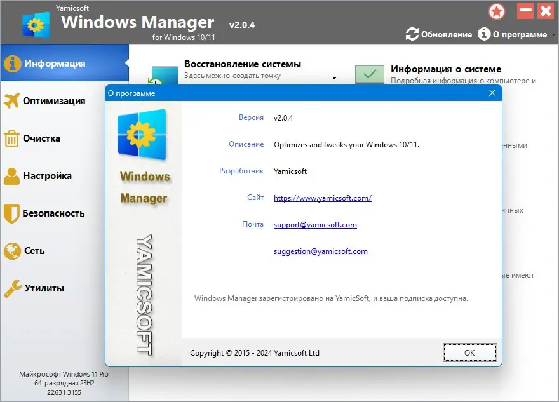Open the Информация sidebar tab
Screen dimensions: 559x402
click(x=64, y=63)
